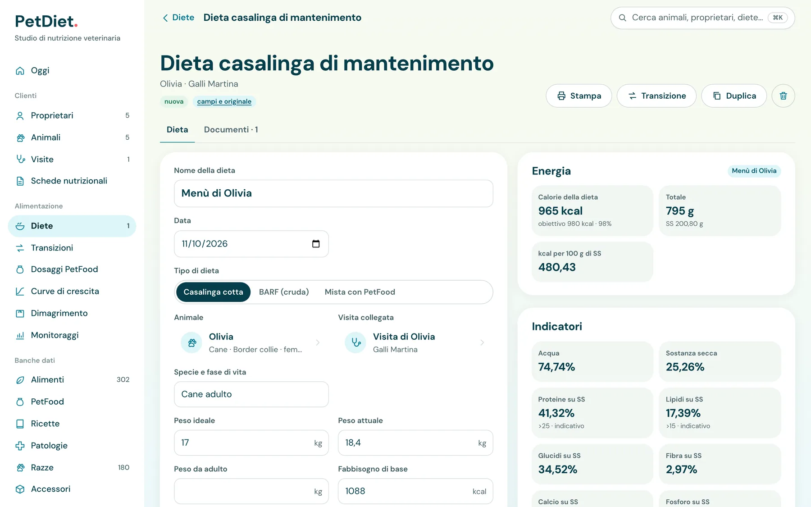Click the Curve di crescita chart icon

[x=20, y=292]
